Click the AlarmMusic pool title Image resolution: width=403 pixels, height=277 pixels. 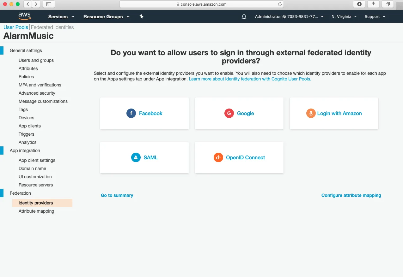coord(28,36)
